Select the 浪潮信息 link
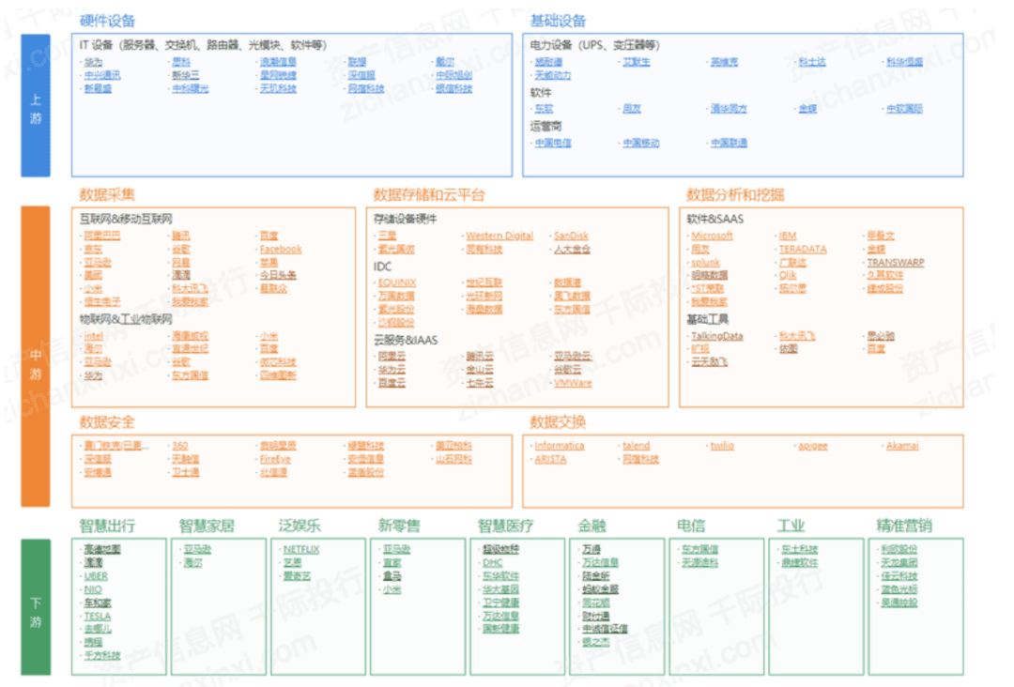The height and width of the screenshot is (687, 1014). tap(277, 62)
